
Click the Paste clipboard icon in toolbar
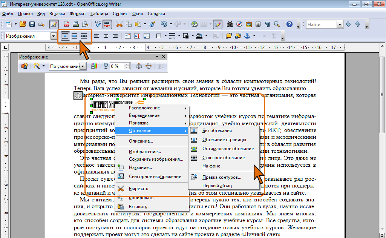[x=138, y=24]
